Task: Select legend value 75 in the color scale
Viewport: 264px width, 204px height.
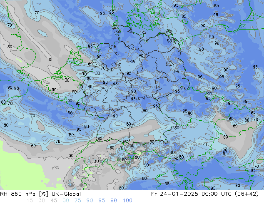Action: tap(77, 201)
